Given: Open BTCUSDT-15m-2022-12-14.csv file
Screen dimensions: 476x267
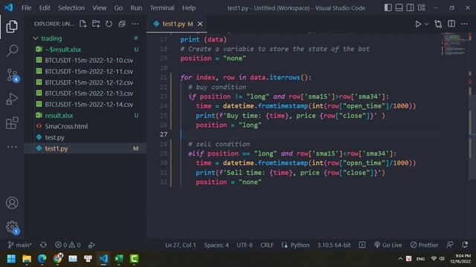Looking at the screenshot, I should 86,105.
